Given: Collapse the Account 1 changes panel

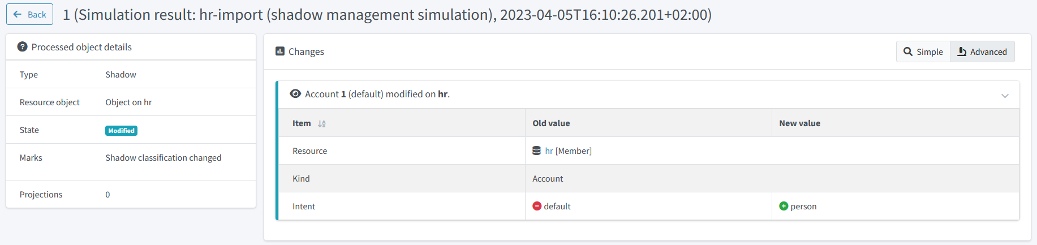Looking at the screenshot, I should pyautogui.click(x=1005, y=95).
